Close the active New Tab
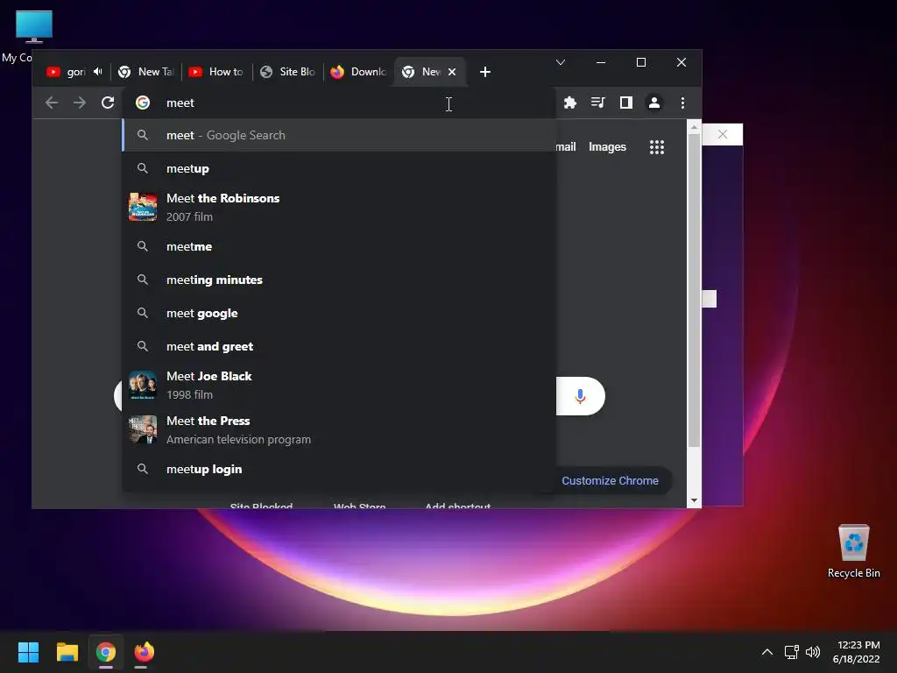 point(452,72)
